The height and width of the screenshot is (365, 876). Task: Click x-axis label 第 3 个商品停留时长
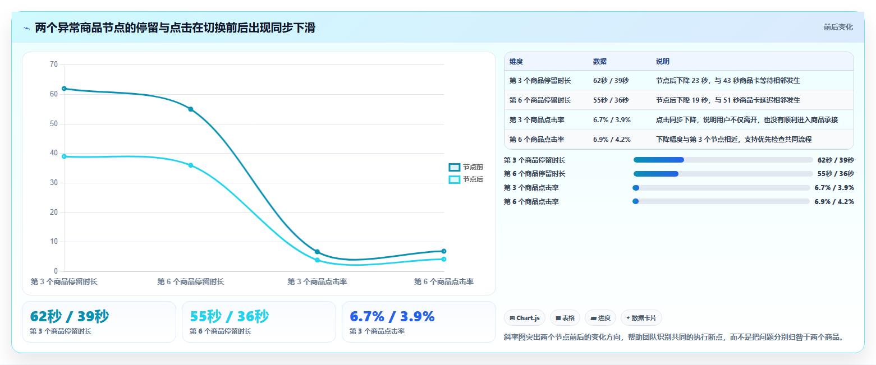64,281
